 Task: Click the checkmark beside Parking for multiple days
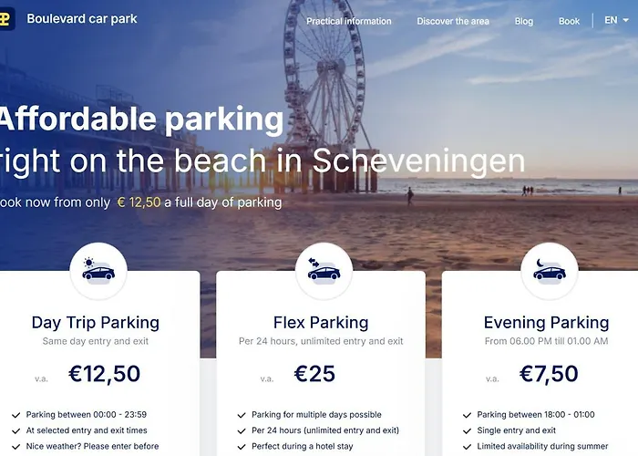coord(242,415)
